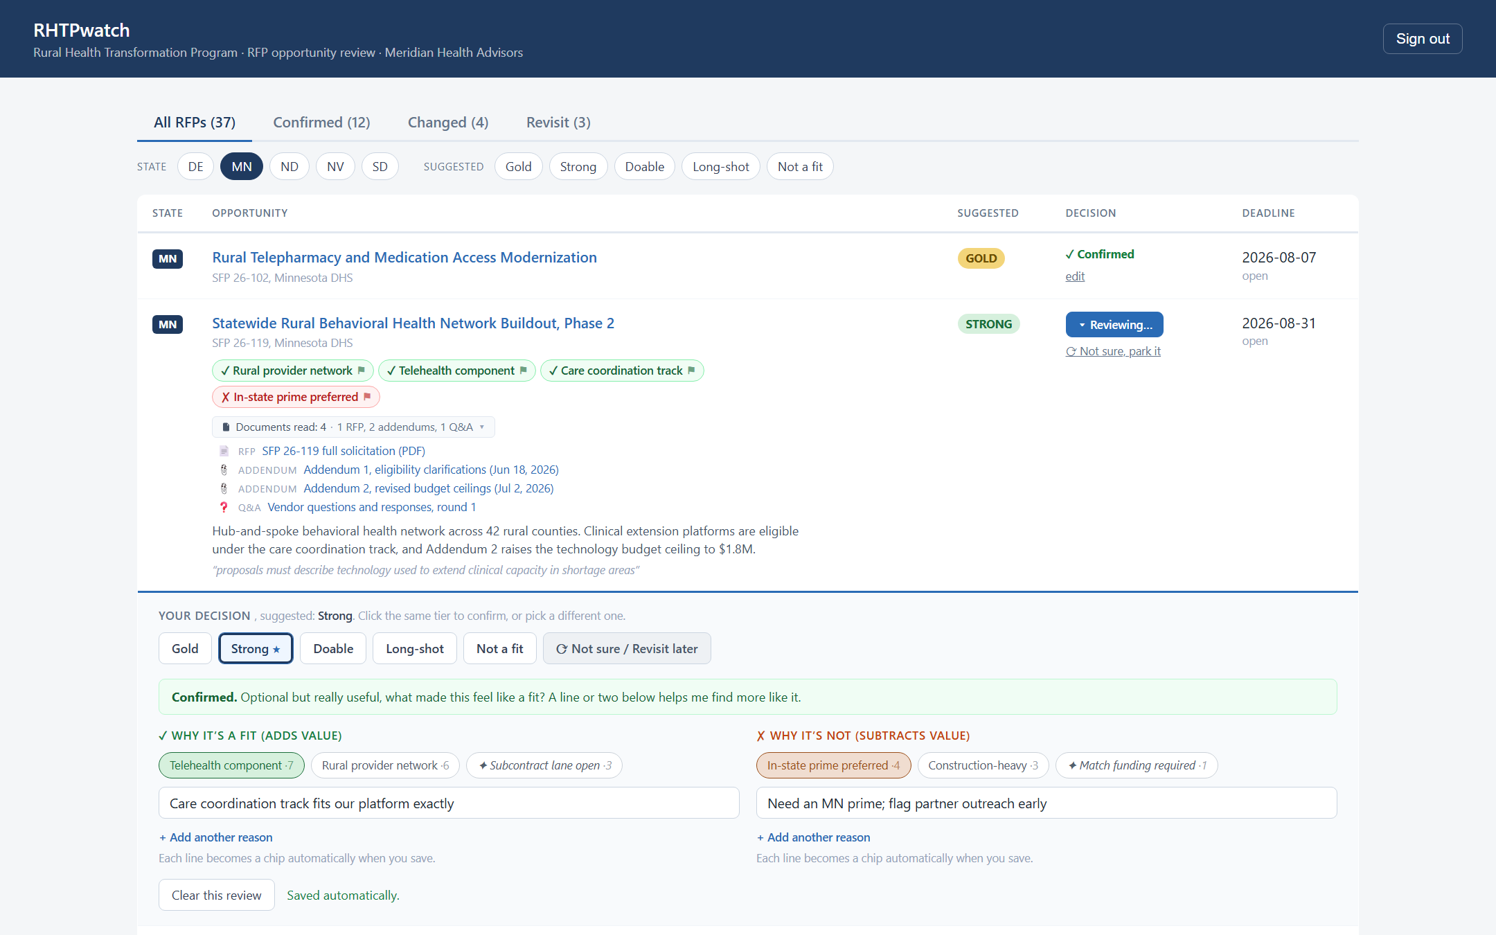Image resolution: width=1496 pixels, height=935 pixels.
Task: Click the revisit arrow icon on Not sure button
Action: coord(562,649)
